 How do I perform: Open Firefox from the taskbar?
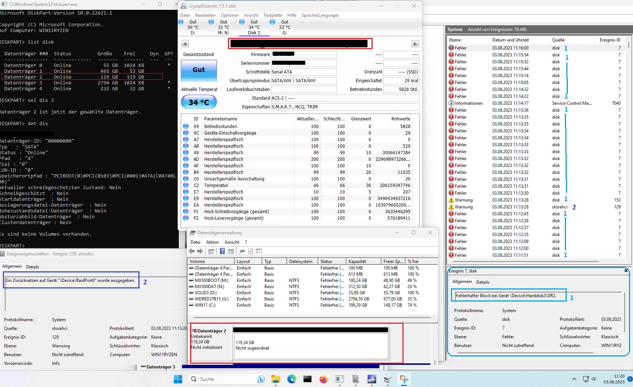click(x=323, y=379)
